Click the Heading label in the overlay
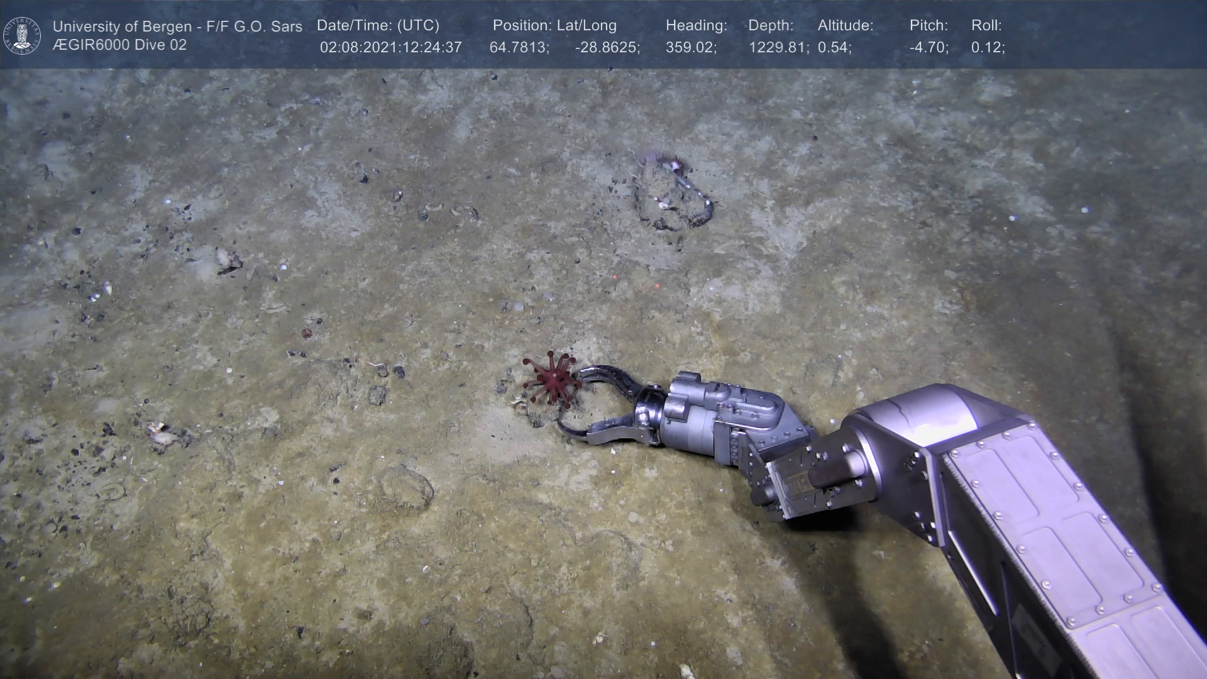The image size is (1207, 679). pos(696,26)
